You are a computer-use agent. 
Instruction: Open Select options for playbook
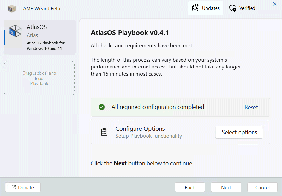[x=239, y=132]
